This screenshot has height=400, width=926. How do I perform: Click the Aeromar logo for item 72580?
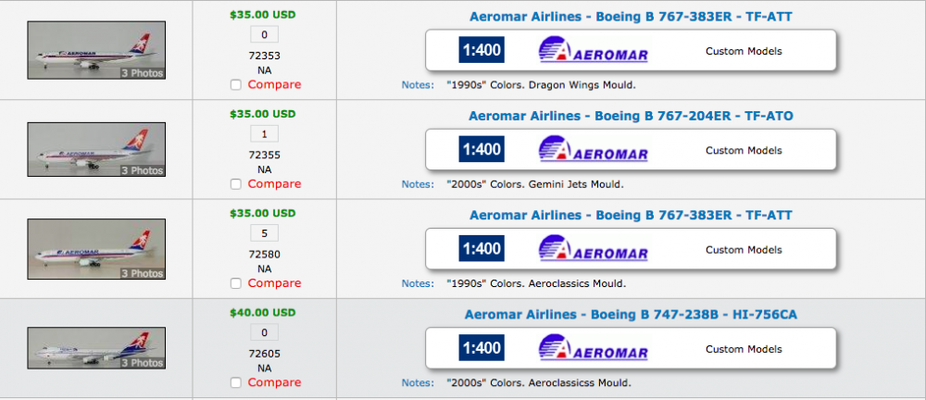coord(594,249)
